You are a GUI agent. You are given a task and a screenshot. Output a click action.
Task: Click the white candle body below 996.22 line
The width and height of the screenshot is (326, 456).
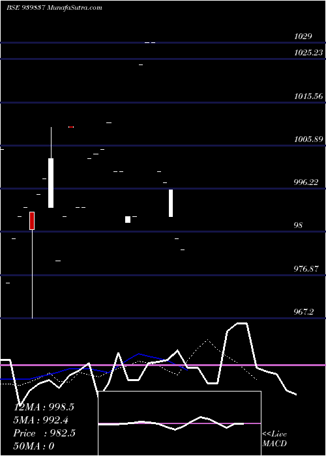pos(171,203)
